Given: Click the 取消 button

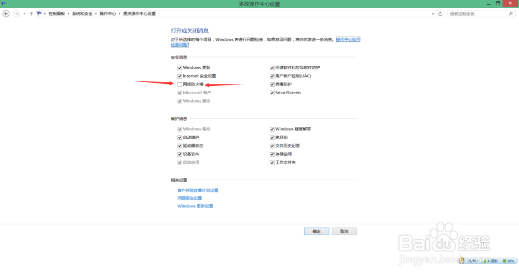Looking at the screenshot, I should click(x=344, y=231).
